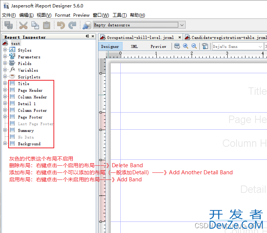Open the 工具(T) menu

click(x=120, y=15)
